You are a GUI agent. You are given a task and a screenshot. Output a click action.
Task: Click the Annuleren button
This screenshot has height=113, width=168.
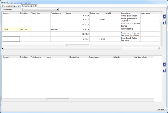pyautogui.click(x=161, y=110)
